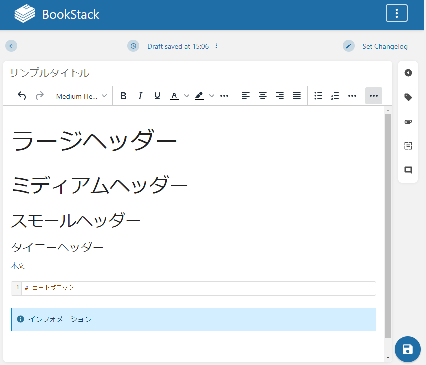Open the page tags sidebar icon
426x365 pixels.
tap(408, 97)
